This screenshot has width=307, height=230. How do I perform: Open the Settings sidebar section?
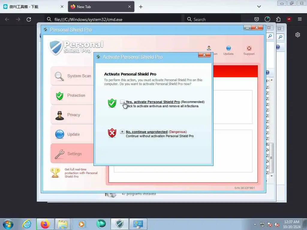(x=72, y=154)
